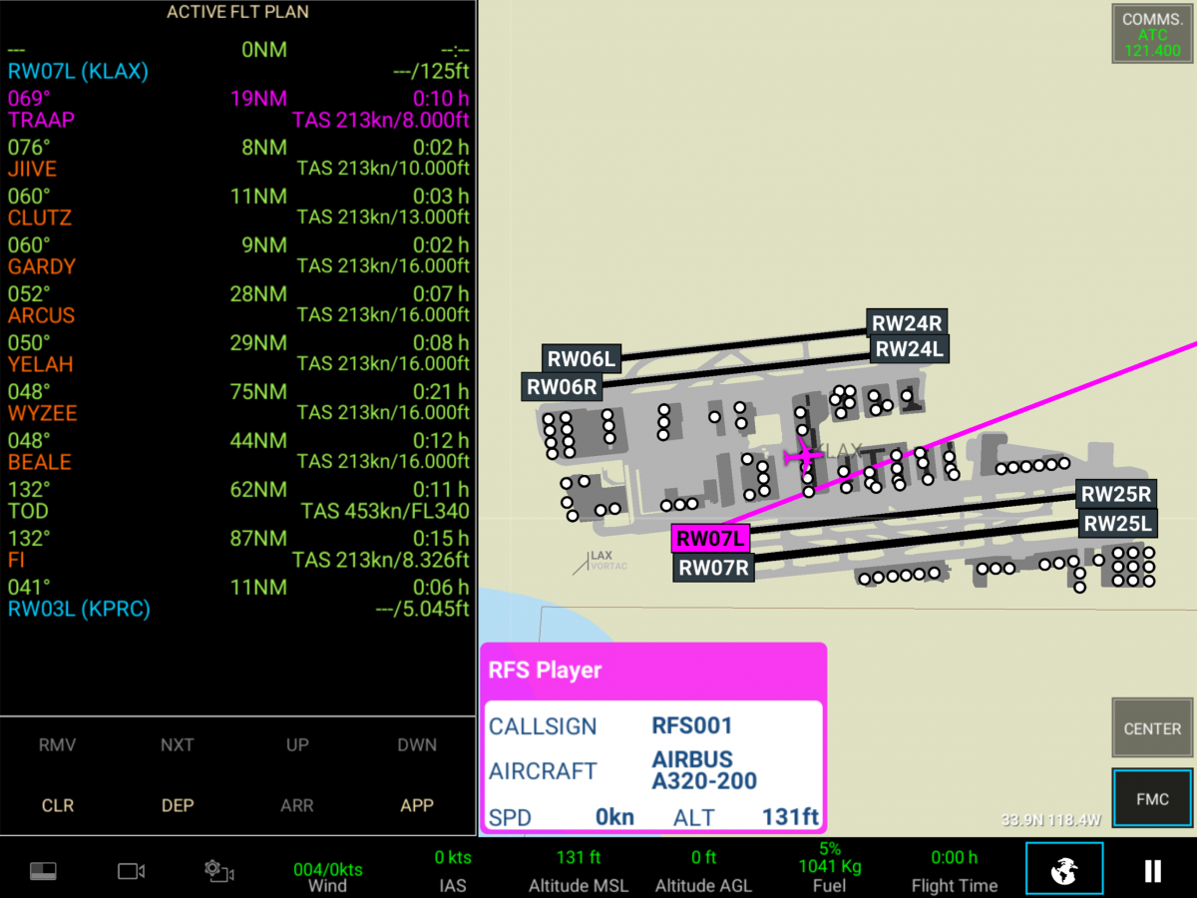Center the map with the CENTER button
The width and height of the screenshot is (1197, 898).
coord(1151,728)
